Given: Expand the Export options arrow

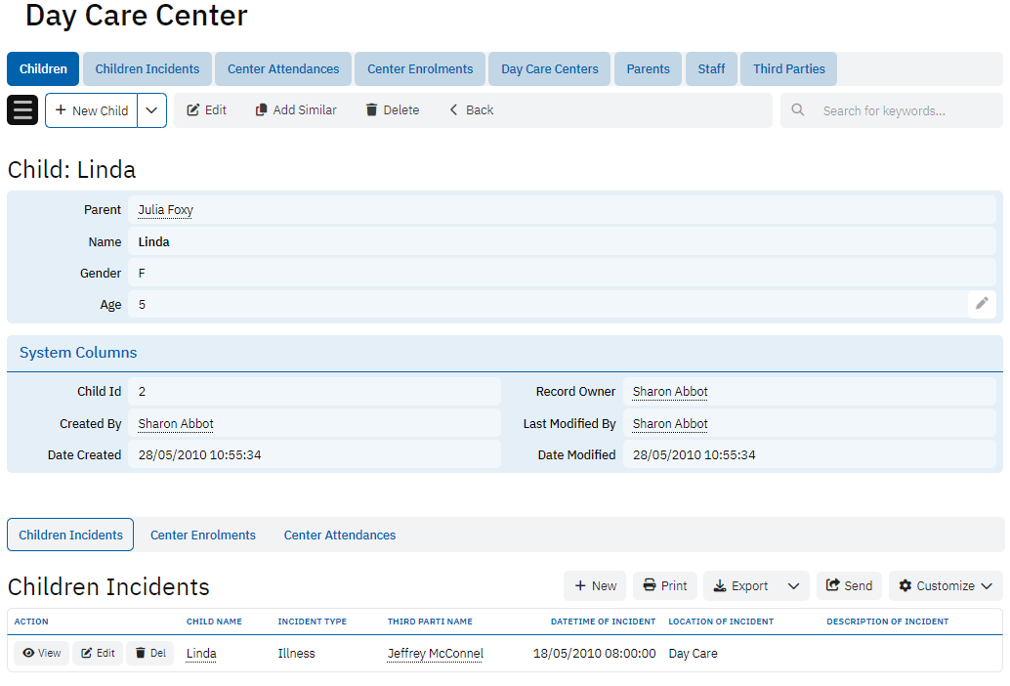Looking at the screenshot, I should point(794,586).
